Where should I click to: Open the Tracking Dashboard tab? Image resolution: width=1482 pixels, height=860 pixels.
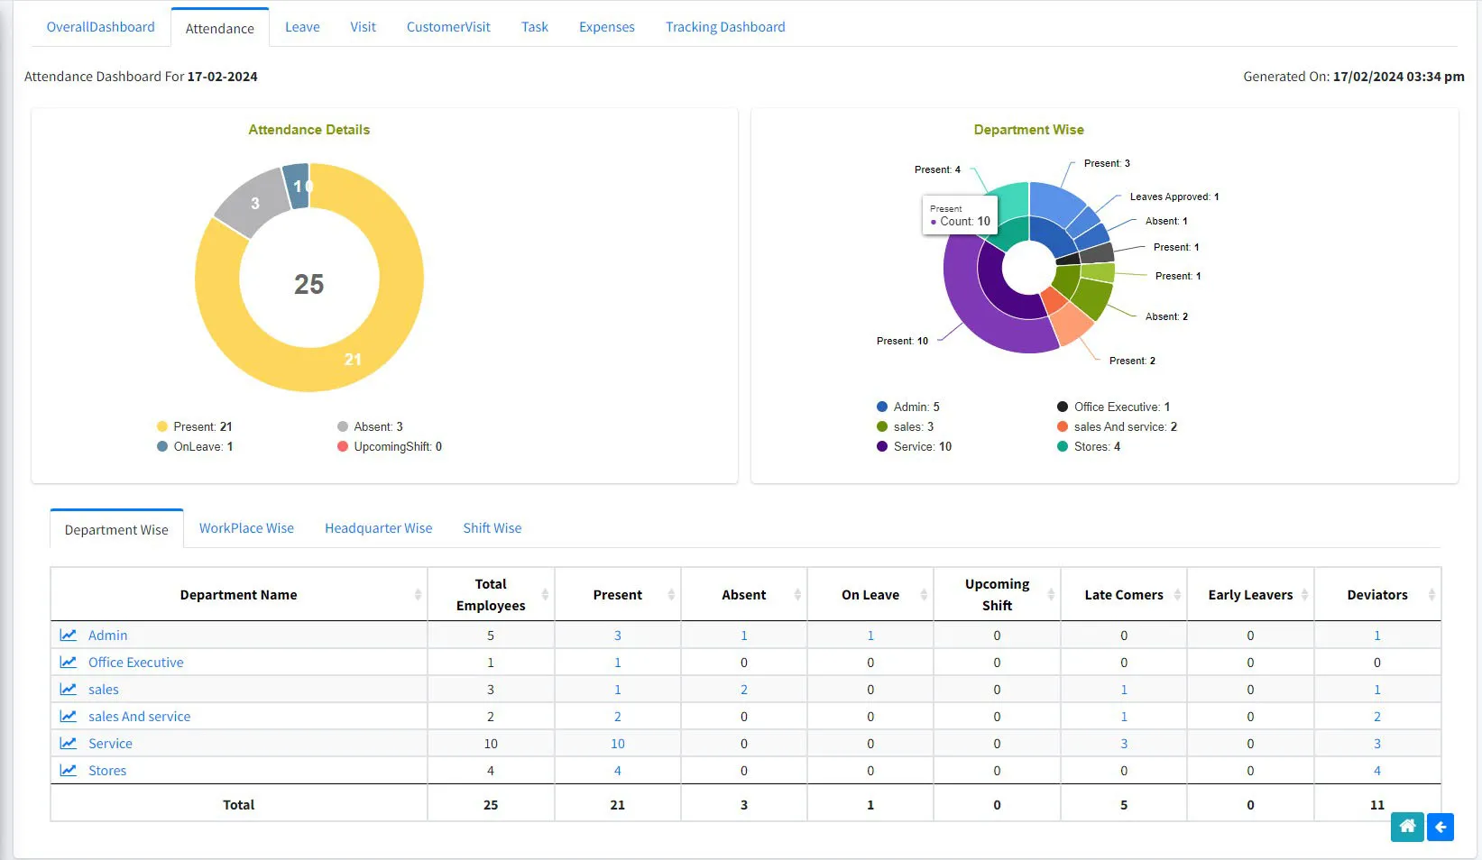click(725, 26)
